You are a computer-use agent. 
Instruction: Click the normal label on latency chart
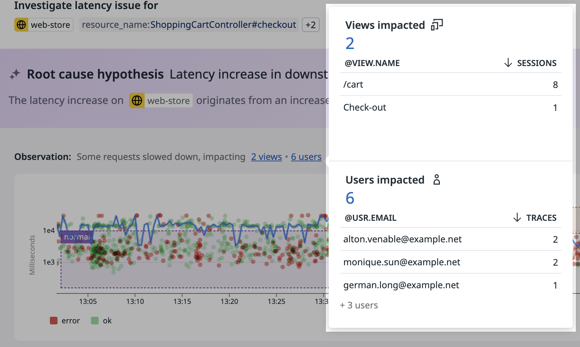click(76, 237)
